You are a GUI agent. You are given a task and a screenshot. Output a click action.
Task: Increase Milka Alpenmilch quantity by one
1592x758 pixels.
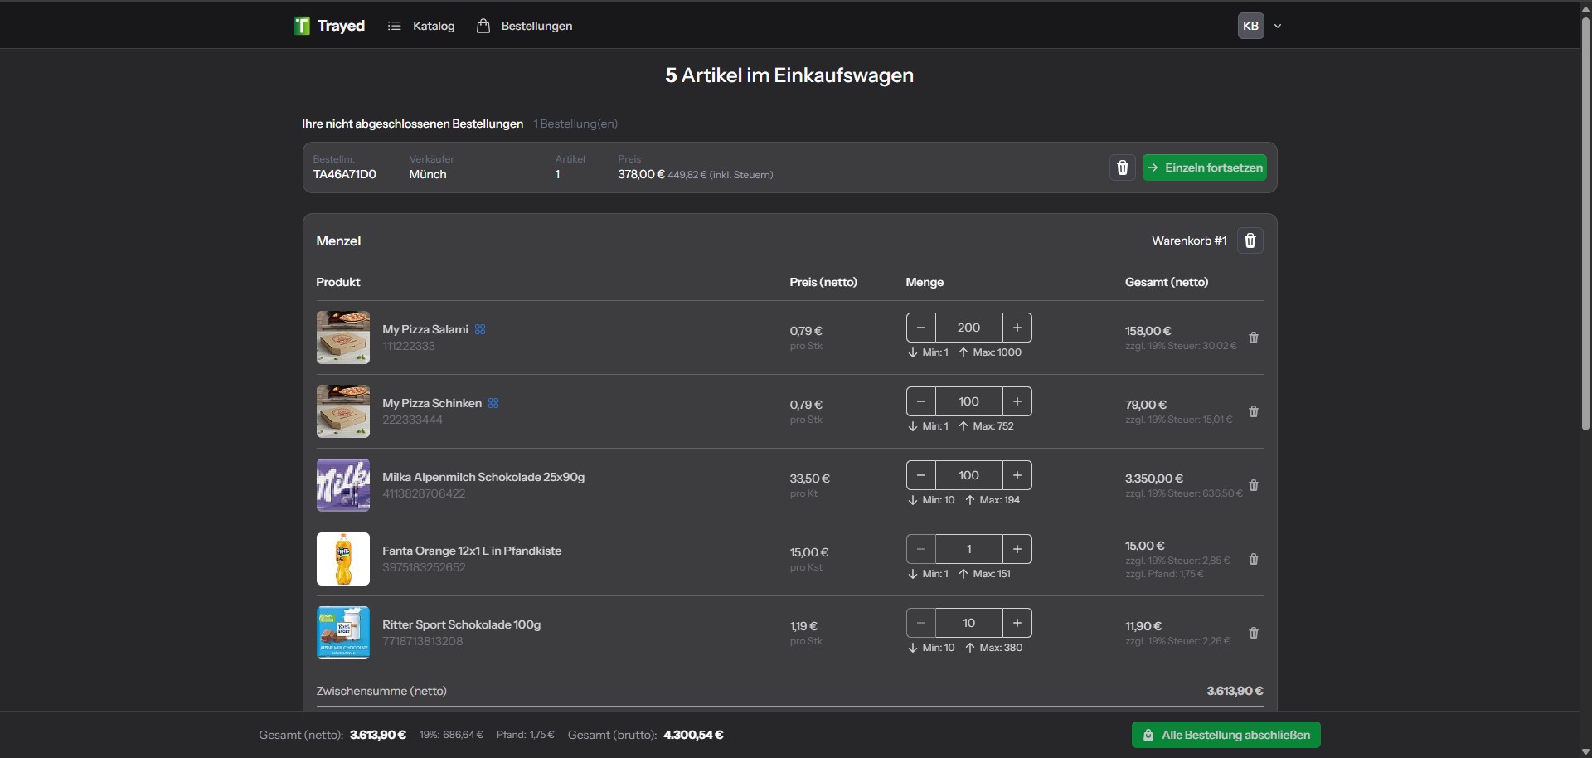click(x=1017, y=475)
